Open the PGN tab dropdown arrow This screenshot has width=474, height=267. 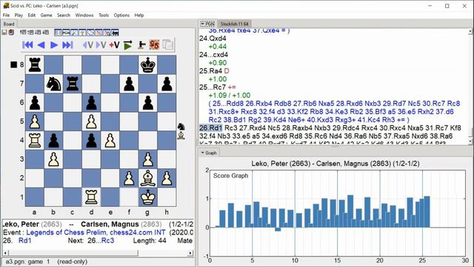202,24
